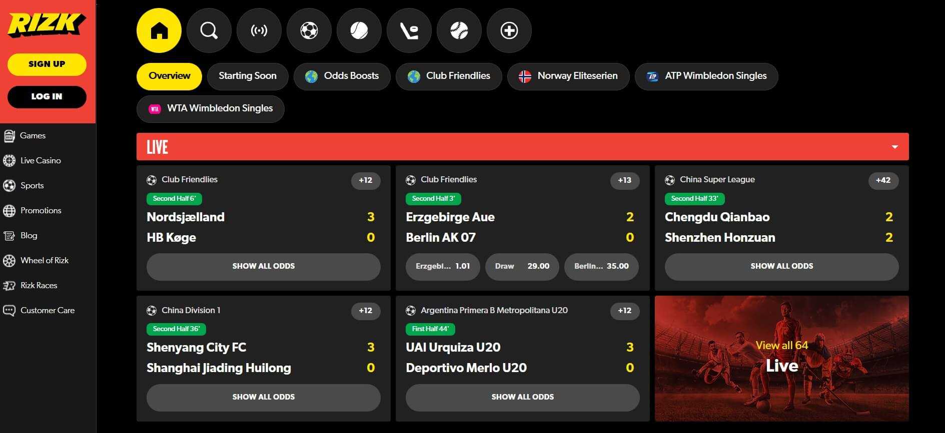Open the search magnifier icon
The height and width of the screenshot is (433, 945).
(209, 30)
